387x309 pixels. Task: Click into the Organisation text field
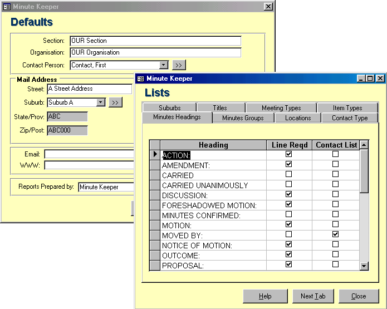point(155,53)
